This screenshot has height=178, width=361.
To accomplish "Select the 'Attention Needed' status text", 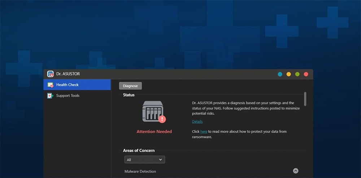I will (154, 132).
